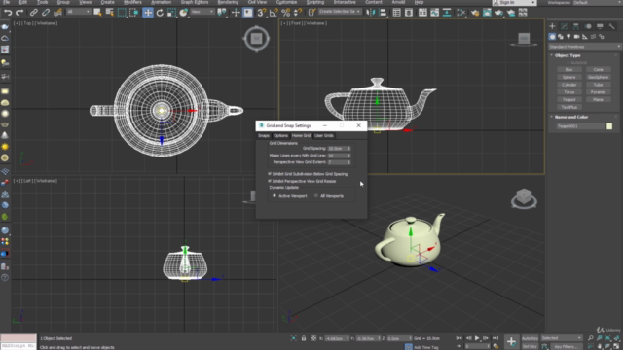
Task: Choose the Select Object tool
Action: [x=97, y=13]
